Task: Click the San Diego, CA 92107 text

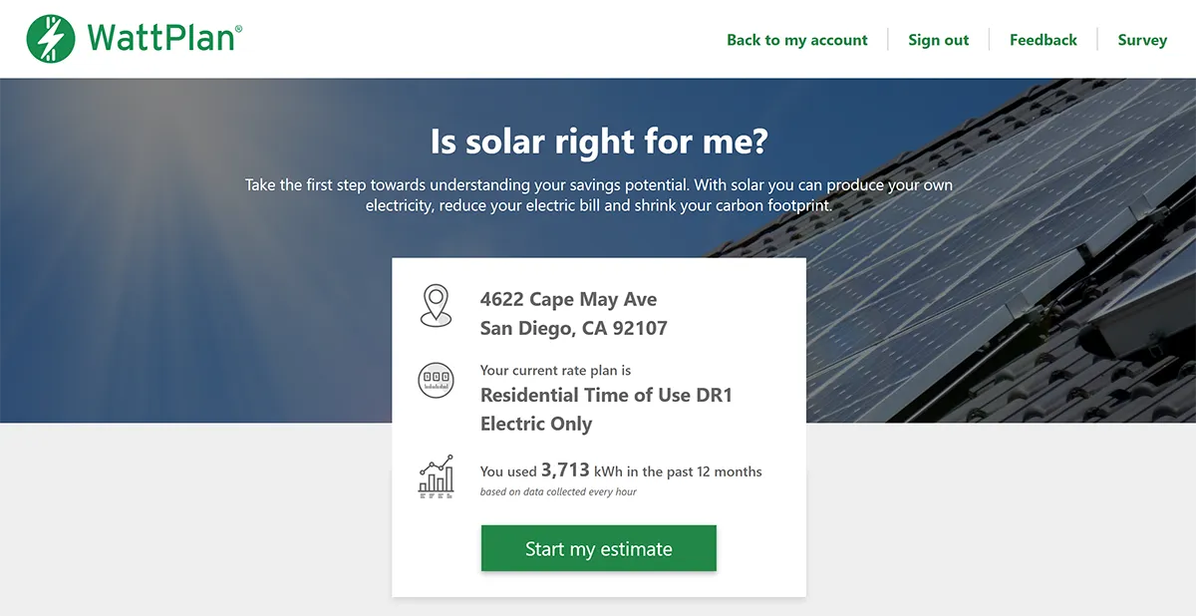Action: point(573,328)
